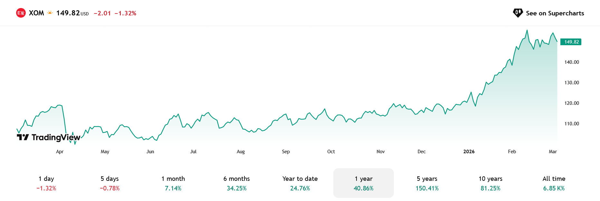Click the 140.00 price axis label
Viewport: 600px width, 201px height.
[571, 62]
